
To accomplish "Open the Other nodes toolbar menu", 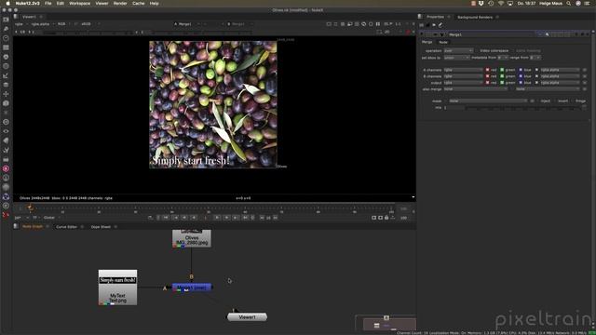I will click(x=6, y=159).
